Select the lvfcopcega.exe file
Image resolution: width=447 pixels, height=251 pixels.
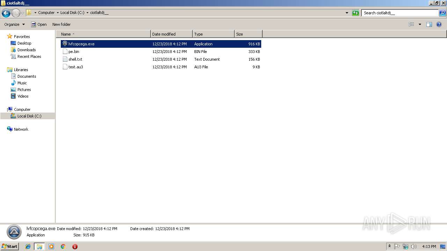[161, 44]
